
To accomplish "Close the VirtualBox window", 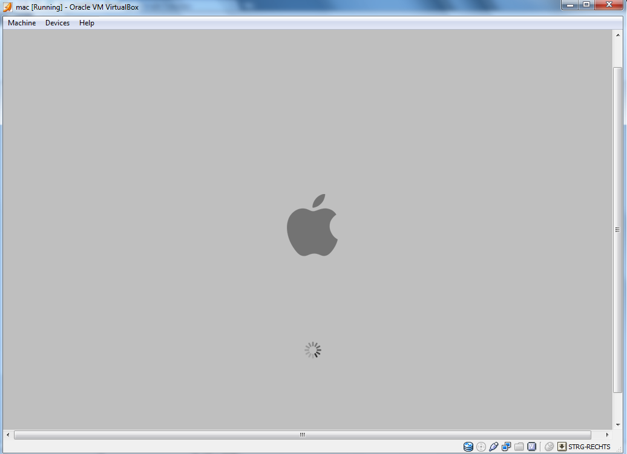I will point(609,5).
